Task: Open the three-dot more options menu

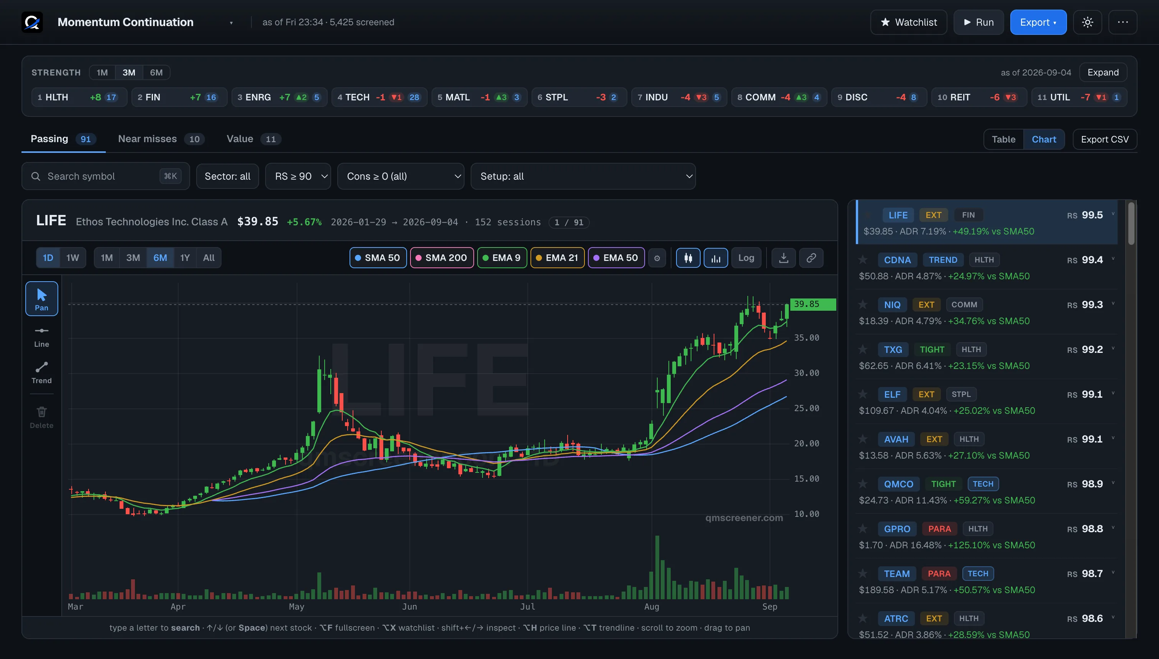Action: (1123, 22)
